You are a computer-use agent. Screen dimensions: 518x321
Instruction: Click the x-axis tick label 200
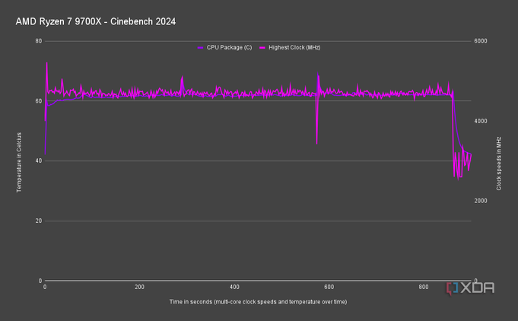tap(139, 288)
